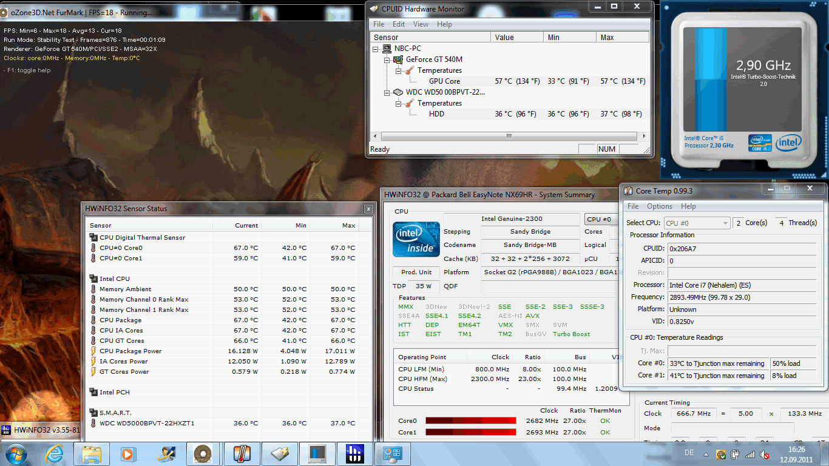
Task: Click the CPU#0 Core0 thermometer icon
Action: (x=93, y=248)
